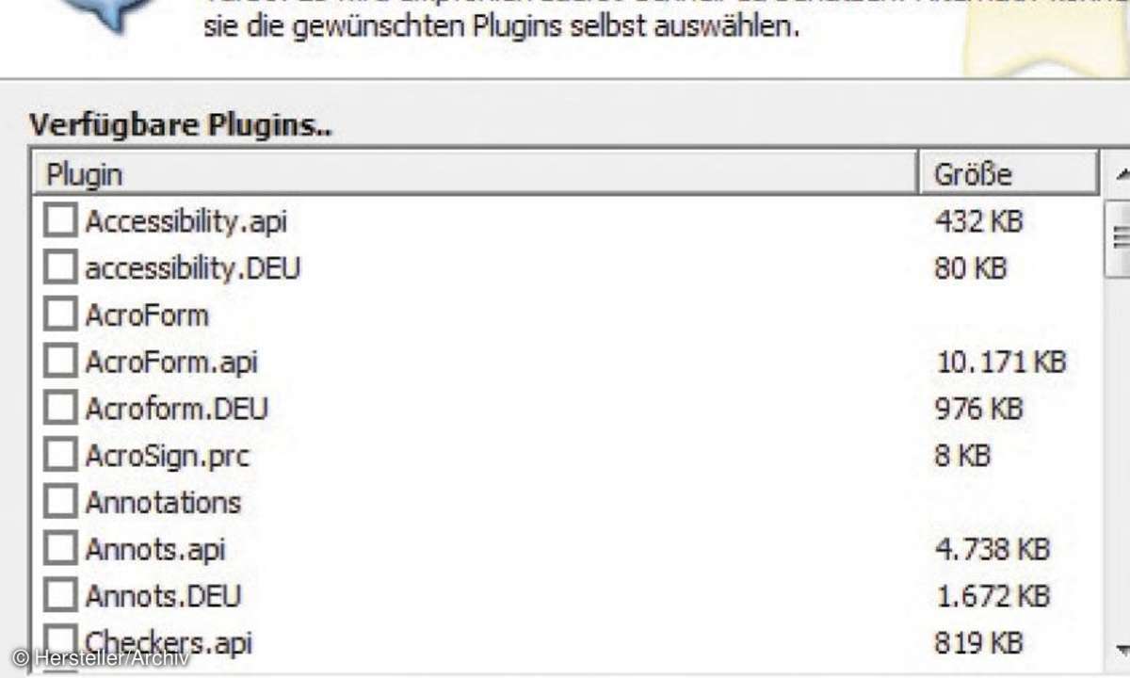The image size is (1130, 678).
Task: Toggle the Annots.DEU checkbox
Action: click(60, 596)
